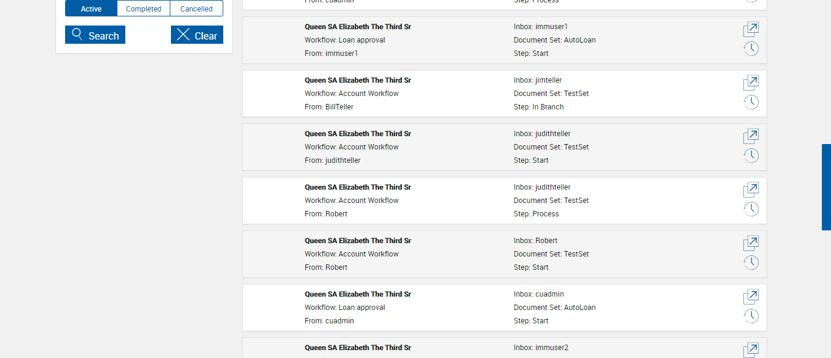Screen dimensions: 831x358
Task: Open the immuser1 Loan approval workflow item
Action: (x=751, y=29)
